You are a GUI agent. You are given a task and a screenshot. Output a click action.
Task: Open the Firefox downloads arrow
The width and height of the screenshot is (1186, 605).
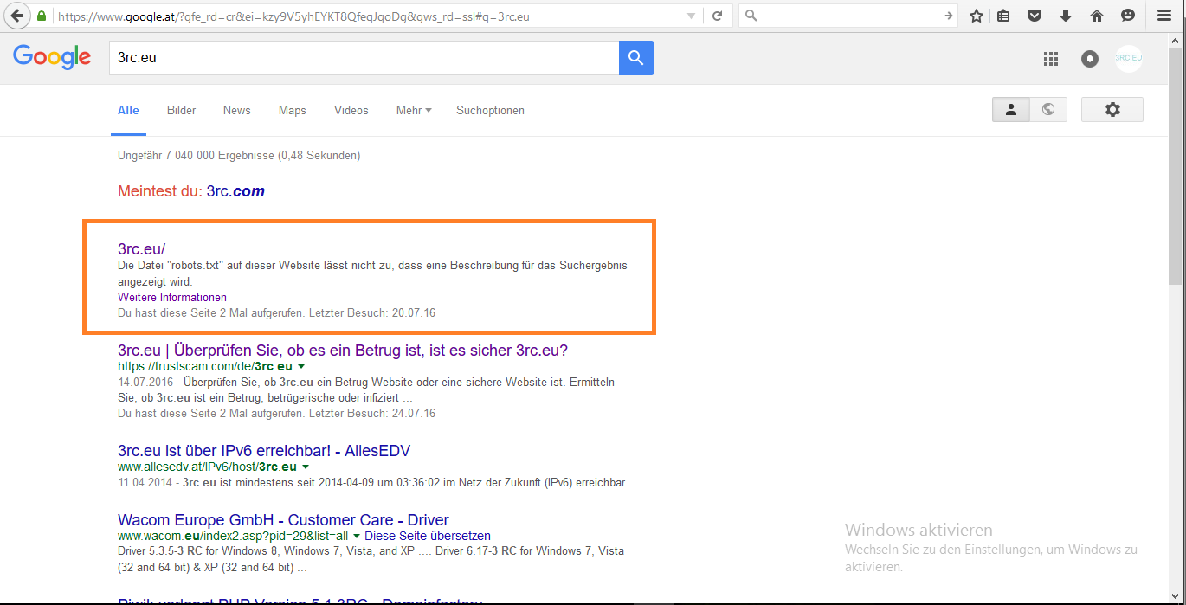coord(1065,16)
